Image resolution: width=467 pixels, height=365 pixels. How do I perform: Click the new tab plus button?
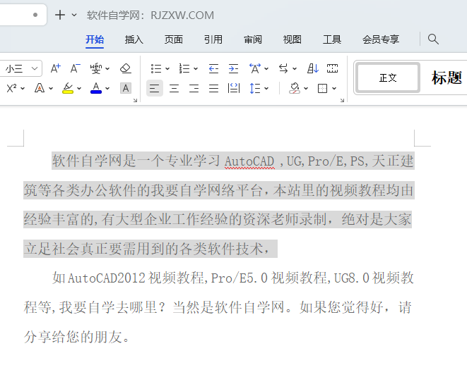[x=60, y=15]
